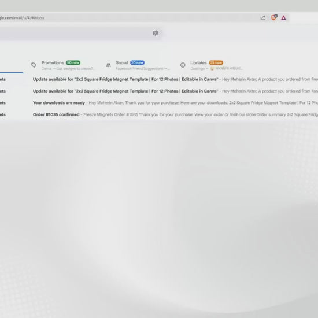The width and height of the screenshot is (318, 318).
Task: Open the Brave Shields lion icon
Action: point(273,17)
